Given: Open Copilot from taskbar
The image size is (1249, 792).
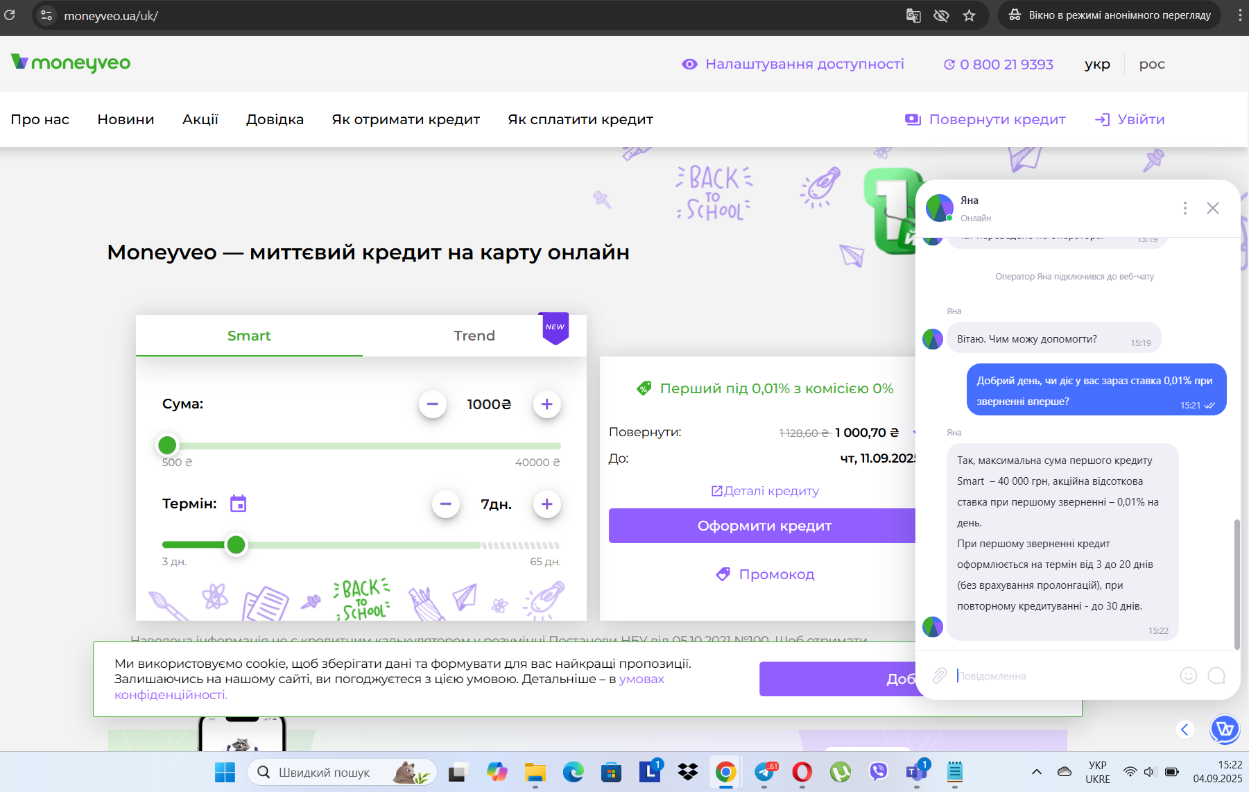Looking at the screenshot, I should [497, 772].
